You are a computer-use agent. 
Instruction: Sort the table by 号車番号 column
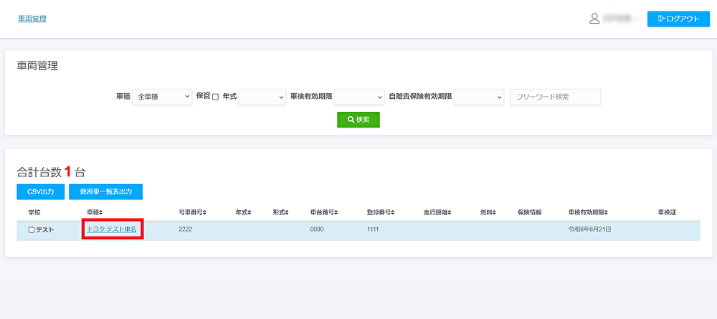coord(191,212)
